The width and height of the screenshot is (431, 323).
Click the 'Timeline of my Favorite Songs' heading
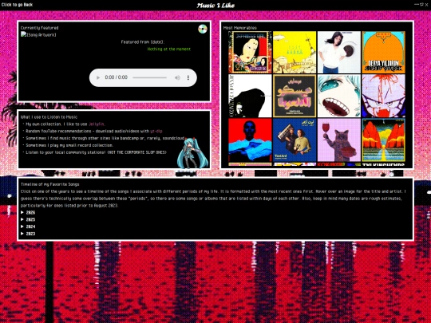click(x=49, y=184)
